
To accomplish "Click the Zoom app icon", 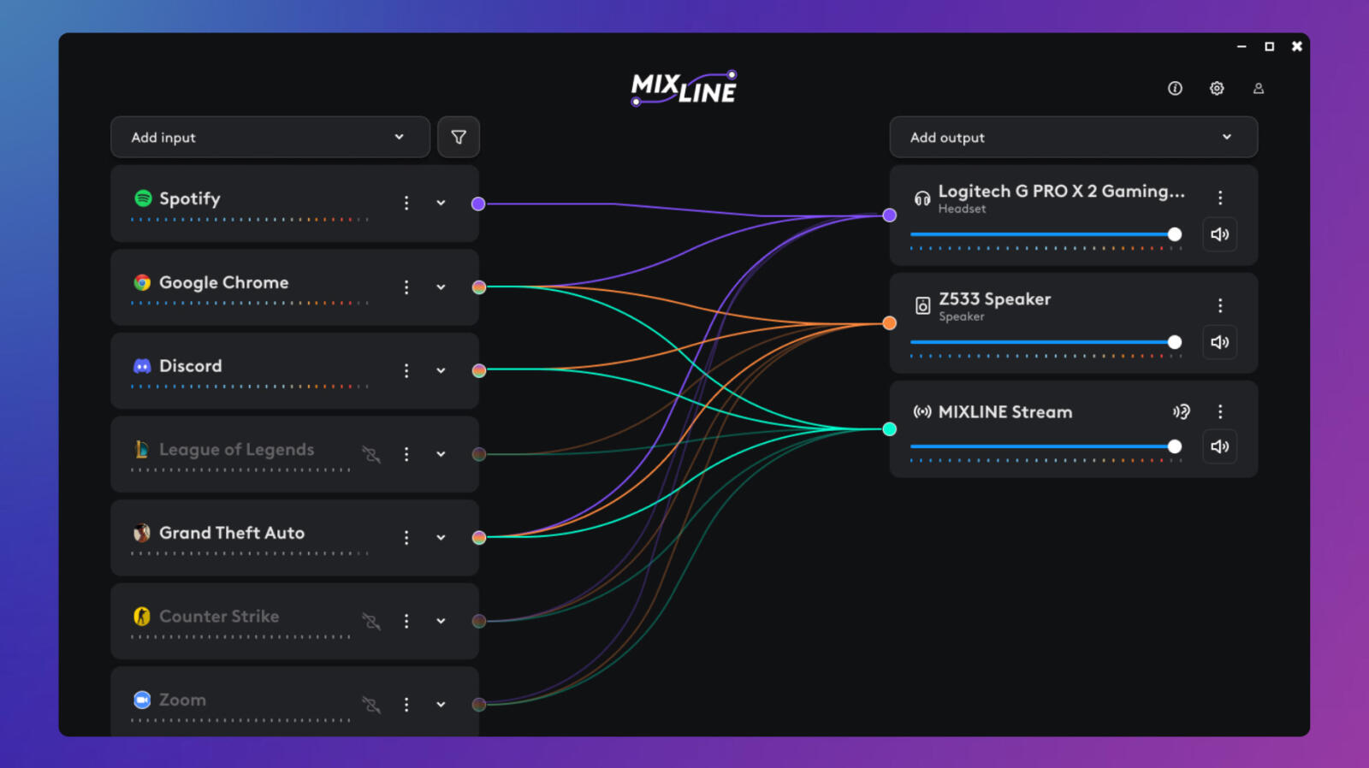I will 143,700.
